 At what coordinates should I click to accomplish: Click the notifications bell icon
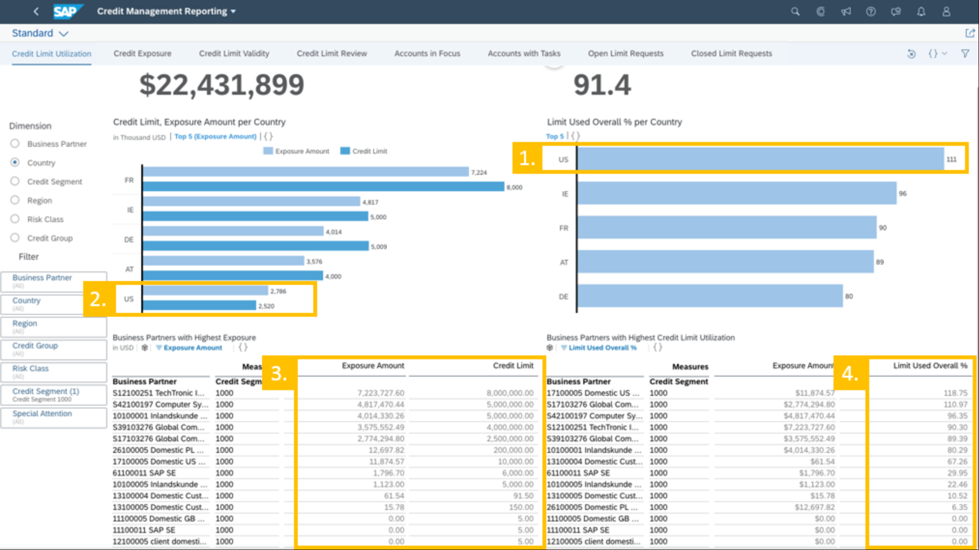click(x=921, y=12)
